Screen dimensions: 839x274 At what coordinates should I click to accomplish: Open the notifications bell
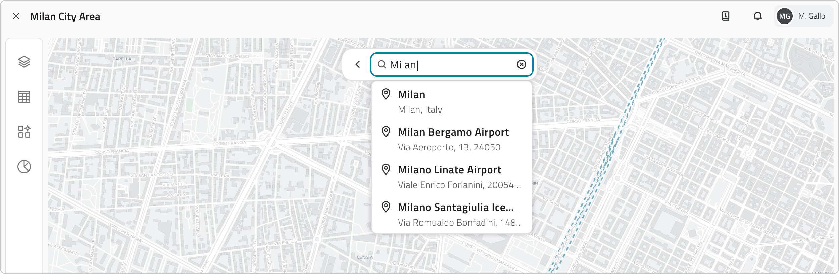758,16
